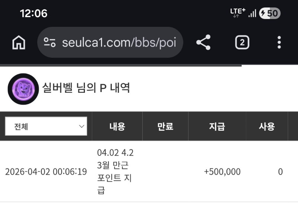Tap the share icon
Image resolution: width=298 pixels, height=203 pixels.
(203, 42)
